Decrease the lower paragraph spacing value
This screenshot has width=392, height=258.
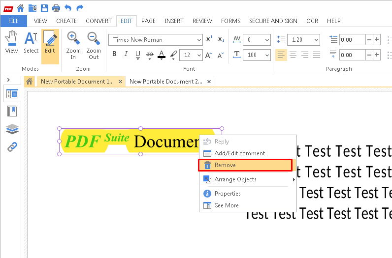pyautogui.click(x=369, y=55)
